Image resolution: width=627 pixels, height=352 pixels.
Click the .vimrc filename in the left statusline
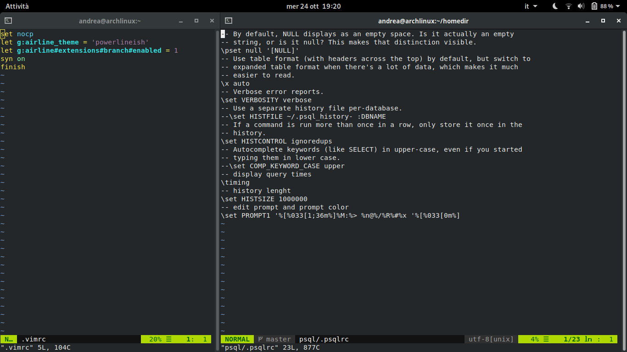point(34,339)
